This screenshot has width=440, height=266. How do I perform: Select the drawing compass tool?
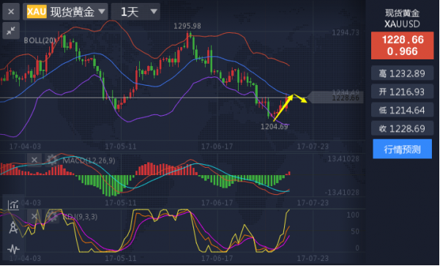click(13, 227)
